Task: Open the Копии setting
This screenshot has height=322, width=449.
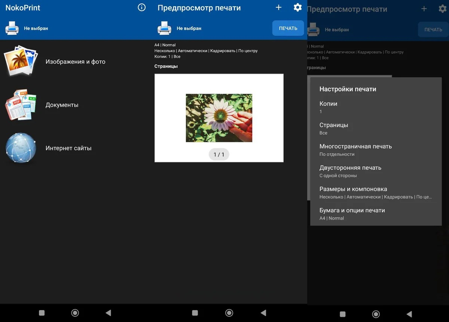Action: tap(376, 107)
